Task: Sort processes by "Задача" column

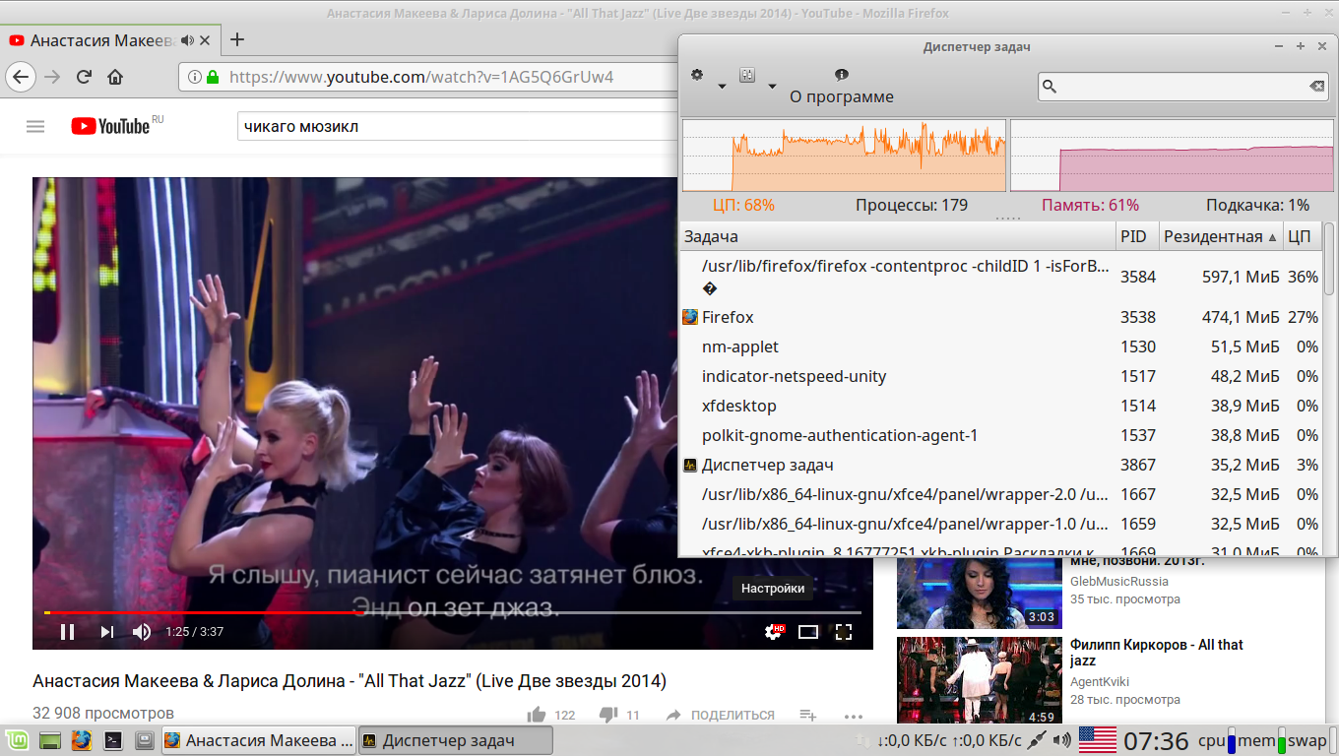Action: coord(898,236)
